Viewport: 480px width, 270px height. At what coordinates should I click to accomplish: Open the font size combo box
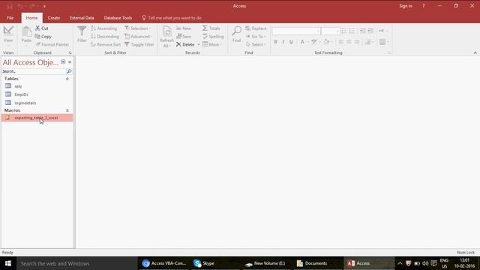pos(330,31)
